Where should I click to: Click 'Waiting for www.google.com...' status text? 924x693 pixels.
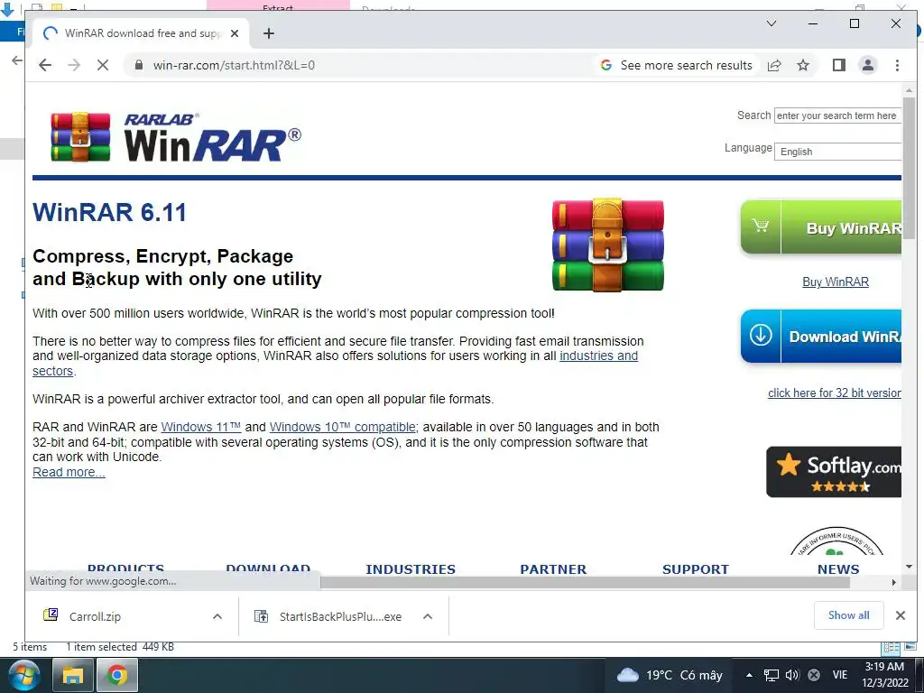[103, 581]
